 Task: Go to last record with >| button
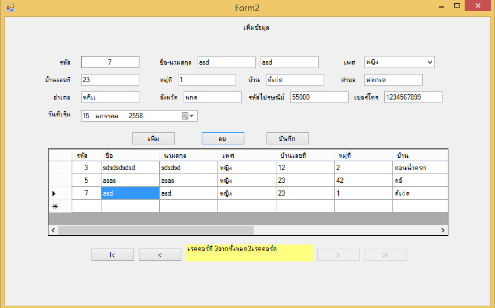click(385, 254)
